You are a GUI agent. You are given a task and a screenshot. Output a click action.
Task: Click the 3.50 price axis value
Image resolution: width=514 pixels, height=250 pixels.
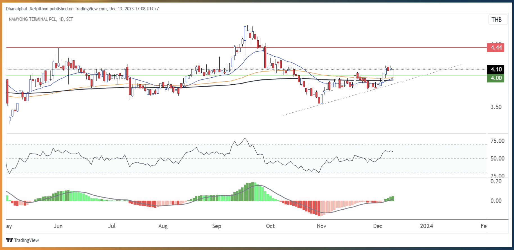pos(496,107)
